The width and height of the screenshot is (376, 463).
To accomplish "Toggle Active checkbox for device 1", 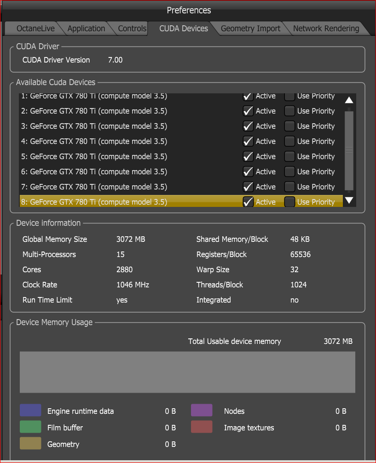I will (x=248, y=97).
